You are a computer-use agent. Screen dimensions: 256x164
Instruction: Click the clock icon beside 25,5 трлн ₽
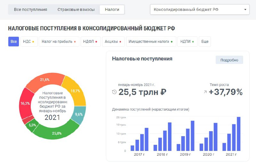click(115, 92)
